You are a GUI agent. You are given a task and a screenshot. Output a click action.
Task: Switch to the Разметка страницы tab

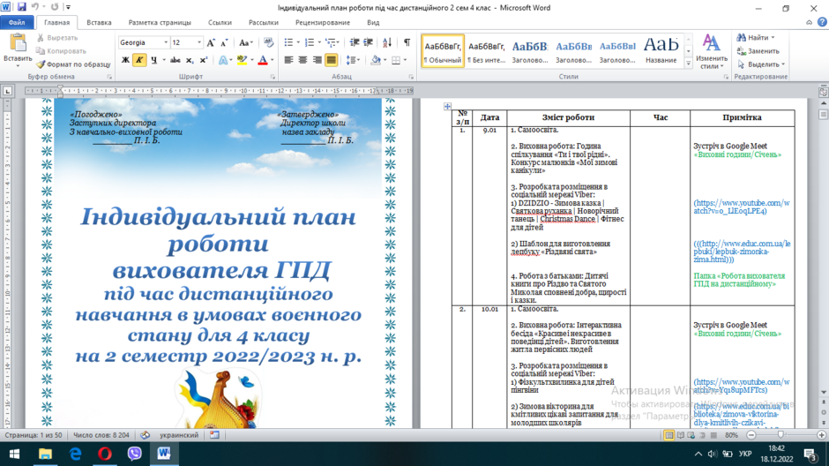tap(160, 22)
